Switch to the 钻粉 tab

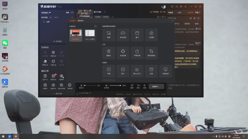[x=197, y=24]
